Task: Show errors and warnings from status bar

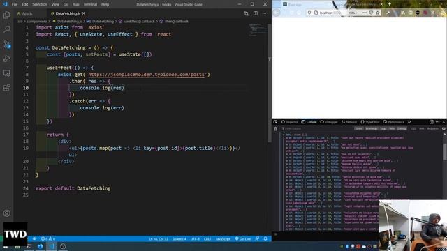Action: (x=48, y=238)
